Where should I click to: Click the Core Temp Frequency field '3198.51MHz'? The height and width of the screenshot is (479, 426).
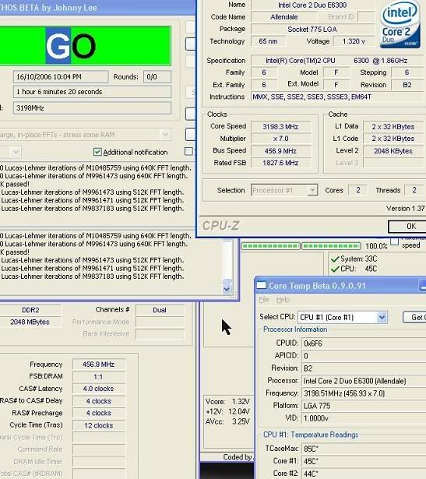coord(364,393)
